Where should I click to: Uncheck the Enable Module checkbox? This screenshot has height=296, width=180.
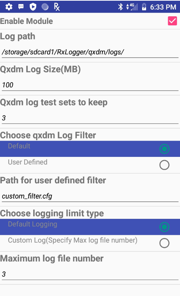coord(172,21)
